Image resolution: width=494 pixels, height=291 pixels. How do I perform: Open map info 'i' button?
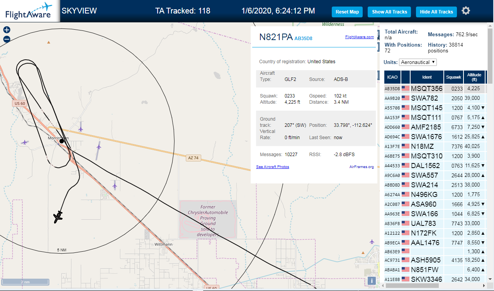coord(372,281)
